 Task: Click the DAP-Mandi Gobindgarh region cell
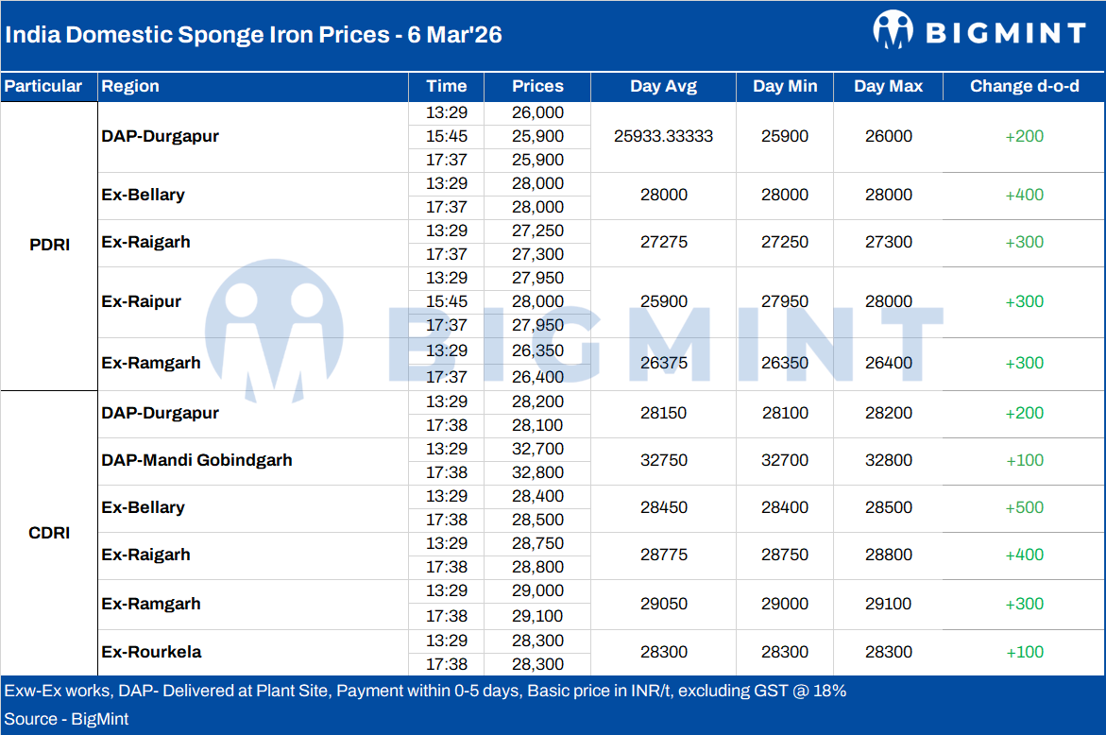point(196,461)
